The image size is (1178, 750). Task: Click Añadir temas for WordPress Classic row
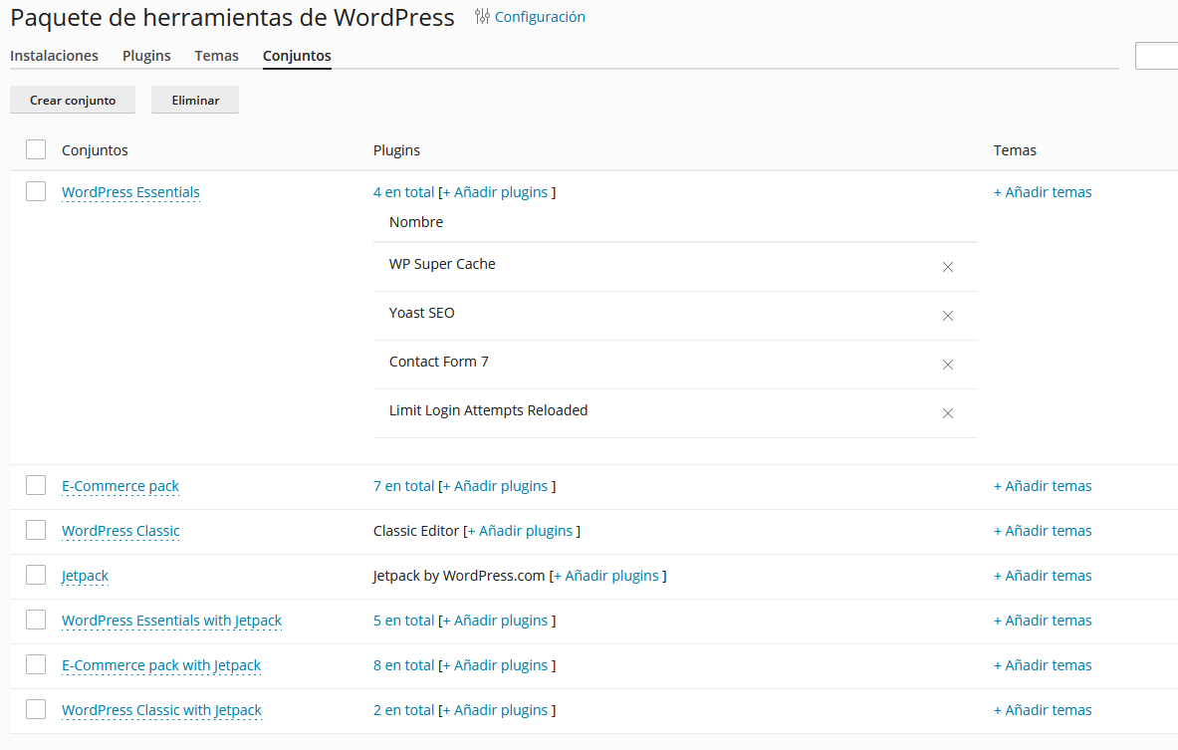tap(1043, 531)
